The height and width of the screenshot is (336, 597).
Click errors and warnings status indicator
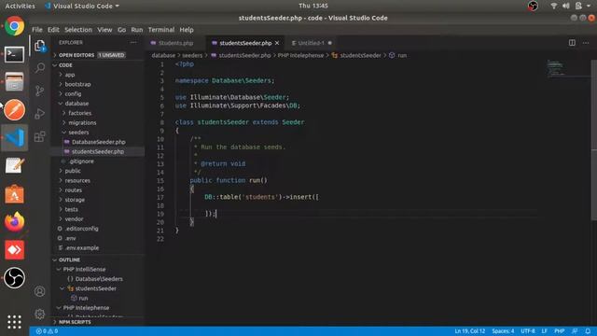tap(47, 331)
